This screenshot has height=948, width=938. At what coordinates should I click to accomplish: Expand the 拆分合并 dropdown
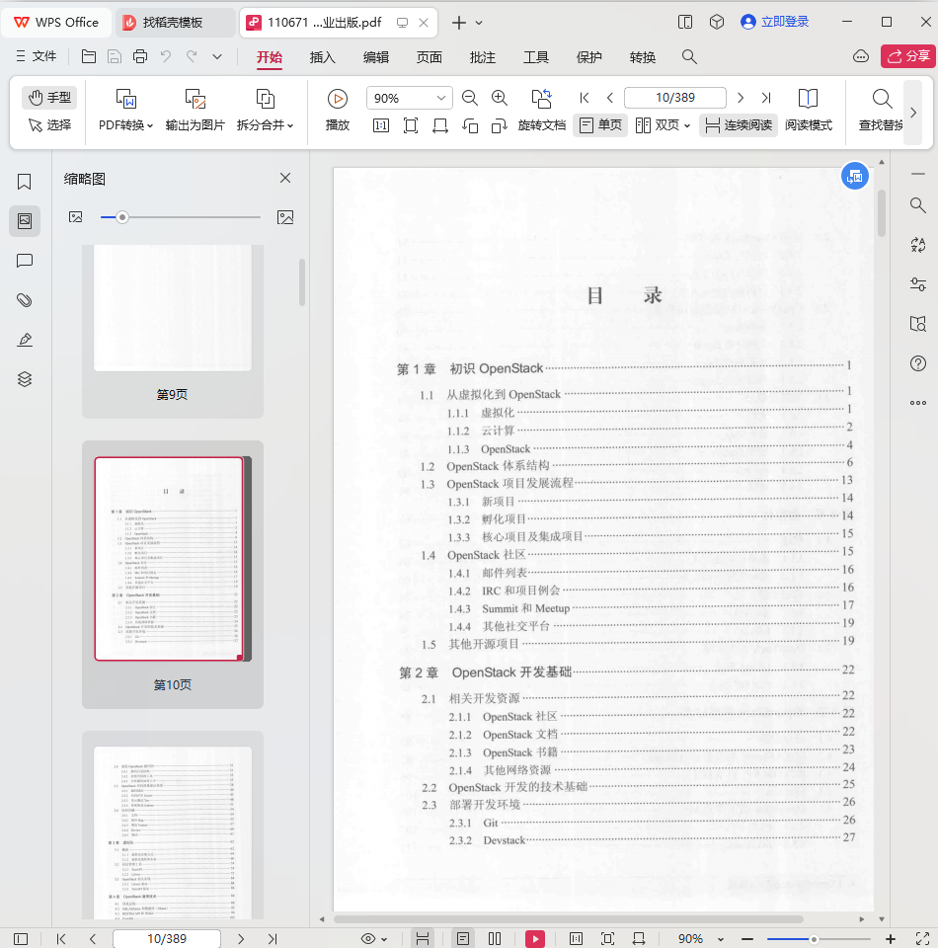(x=265, y=125)
